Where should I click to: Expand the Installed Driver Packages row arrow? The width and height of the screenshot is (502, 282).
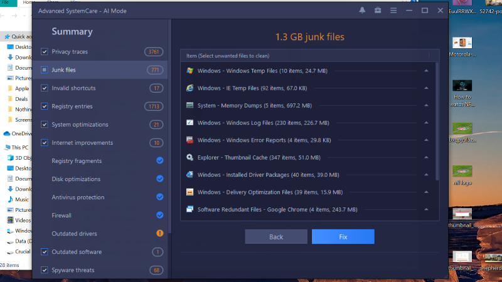(426, 175)
